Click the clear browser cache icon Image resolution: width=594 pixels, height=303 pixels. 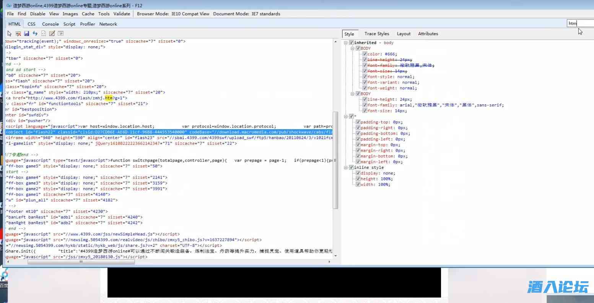(x=18, y=34)
